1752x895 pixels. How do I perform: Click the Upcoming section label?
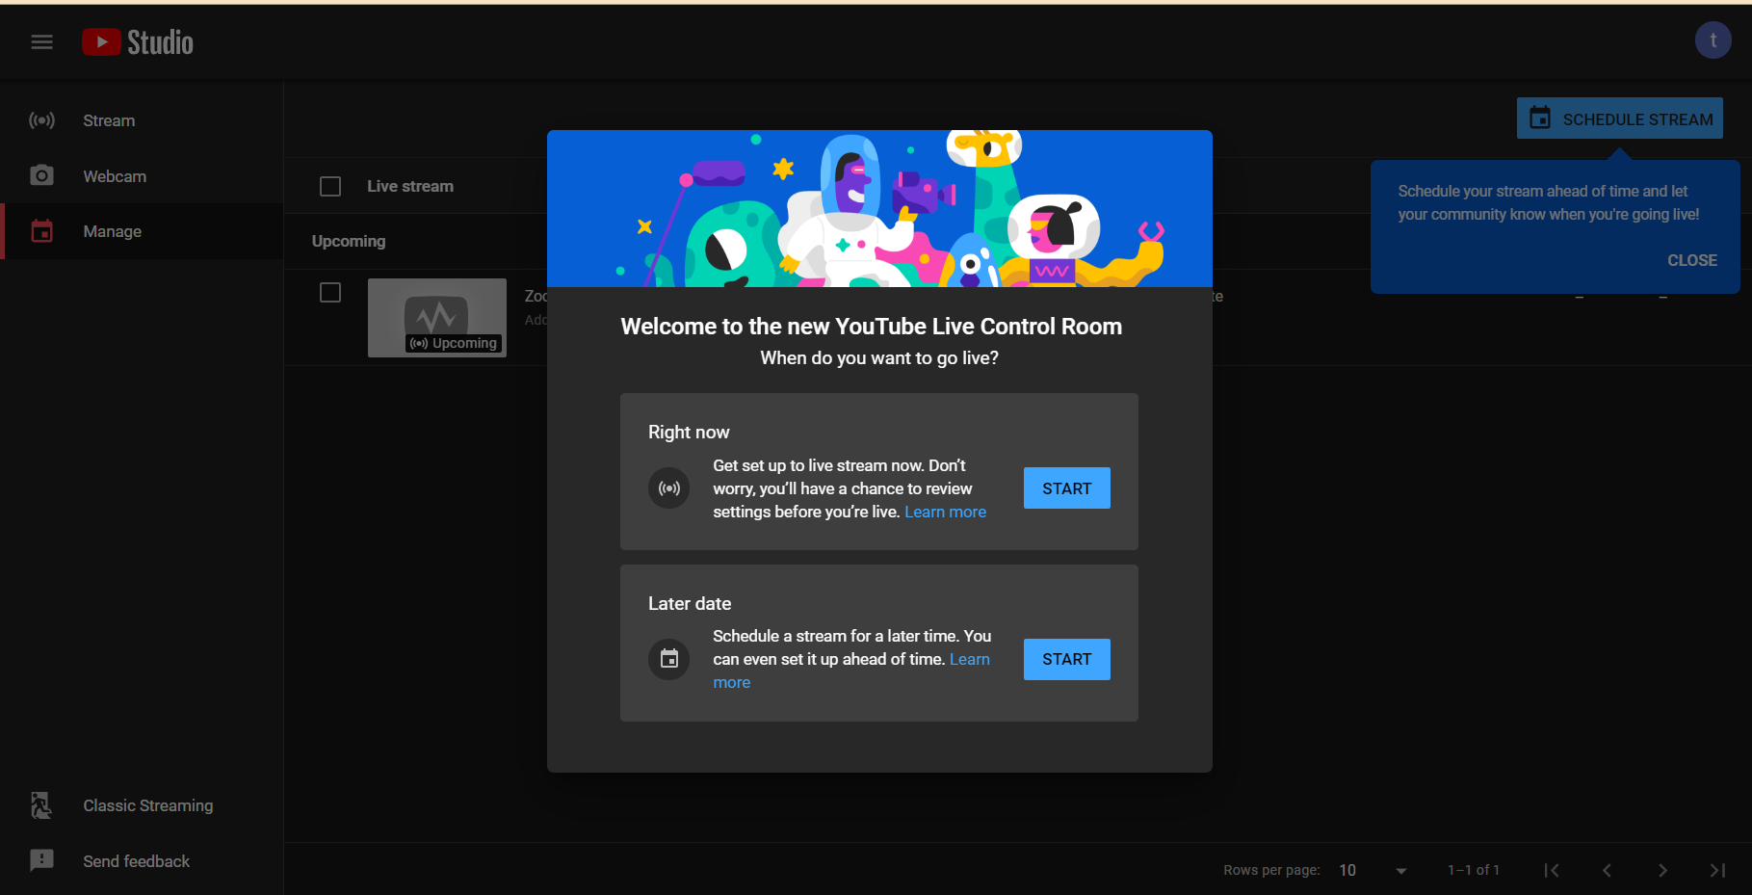349,241
